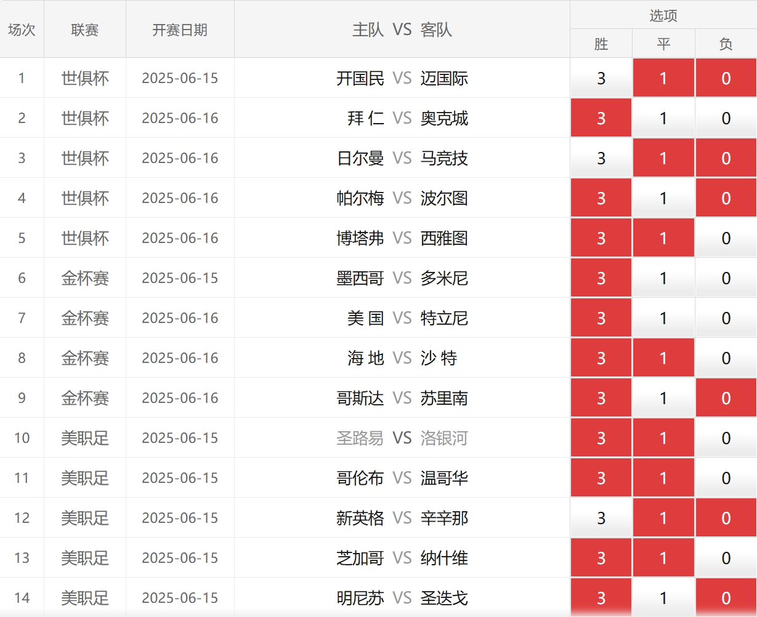
Task: Deselect win (3) for 哥斯达 VS 苏里南
Action: tap(601, 398)
